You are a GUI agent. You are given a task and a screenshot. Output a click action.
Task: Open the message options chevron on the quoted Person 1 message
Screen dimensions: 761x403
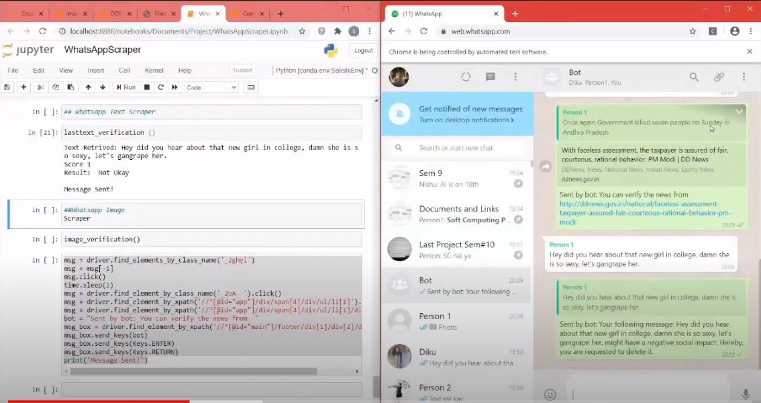pos(739,111)
